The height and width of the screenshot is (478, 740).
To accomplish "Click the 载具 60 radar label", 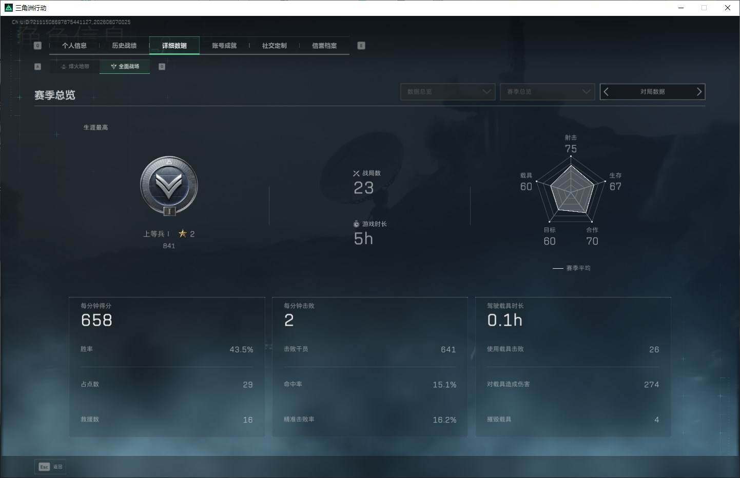I will pyautogui.click(x=526, y=182).
